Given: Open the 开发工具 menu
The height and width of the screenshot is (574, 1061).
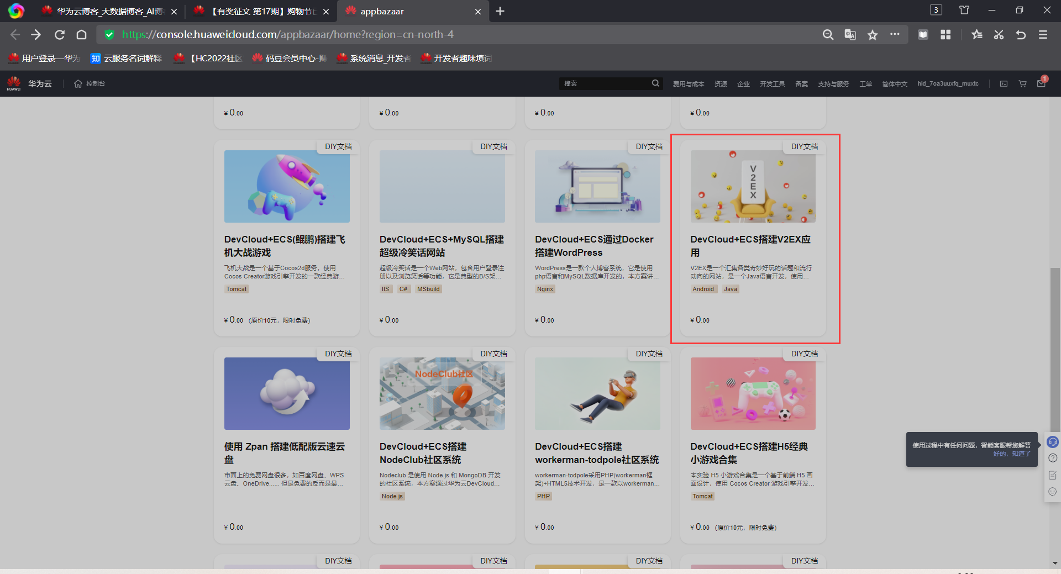Looking at the screenshot, I should (x=772, y=84).
